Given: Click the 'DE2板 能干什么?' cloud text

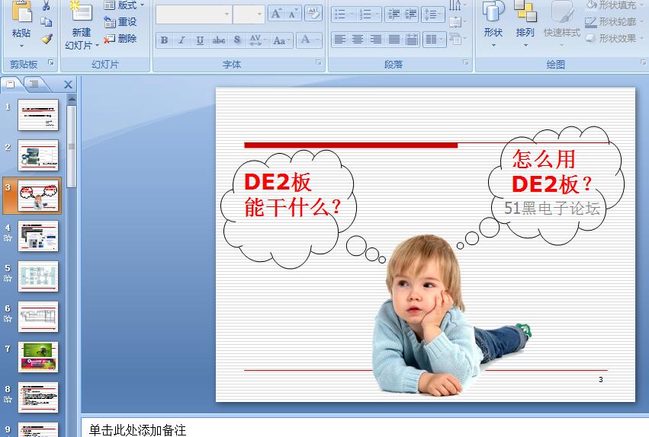Looking at the screenshot, I should [x=291, y=194].
